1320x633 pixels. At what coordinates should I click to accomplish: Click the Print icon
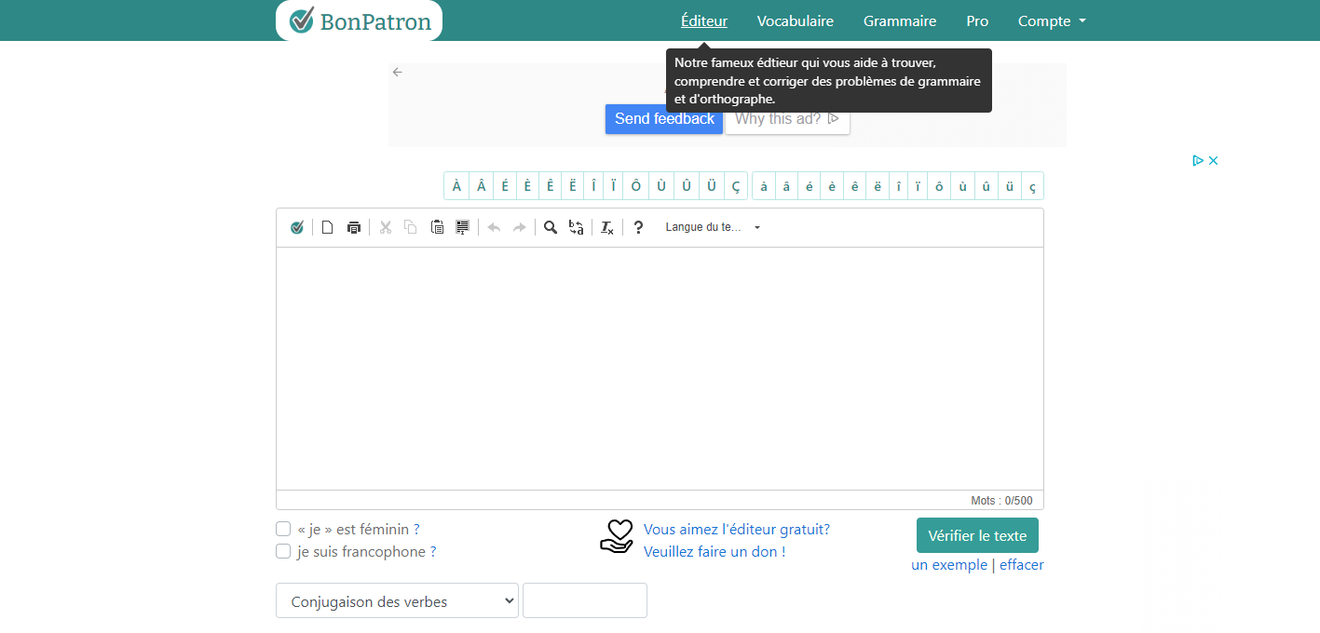(354, 227)
